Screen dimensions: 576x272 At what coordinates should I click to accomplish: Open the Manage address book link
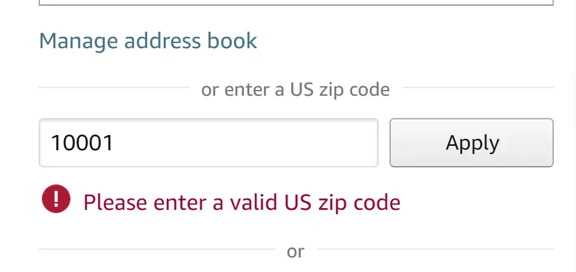pyautogui.click(x=148, y=41)
